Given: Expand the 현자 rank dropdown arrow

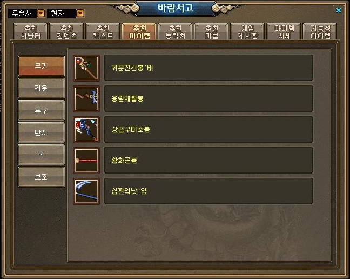Looking at the screenshot, I should 80,14.
